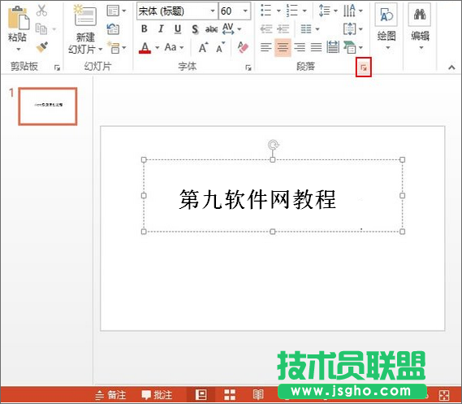Screen dimensions: 462x404
Task: Open the Line Spacing menu
Action: click(328, 11)
